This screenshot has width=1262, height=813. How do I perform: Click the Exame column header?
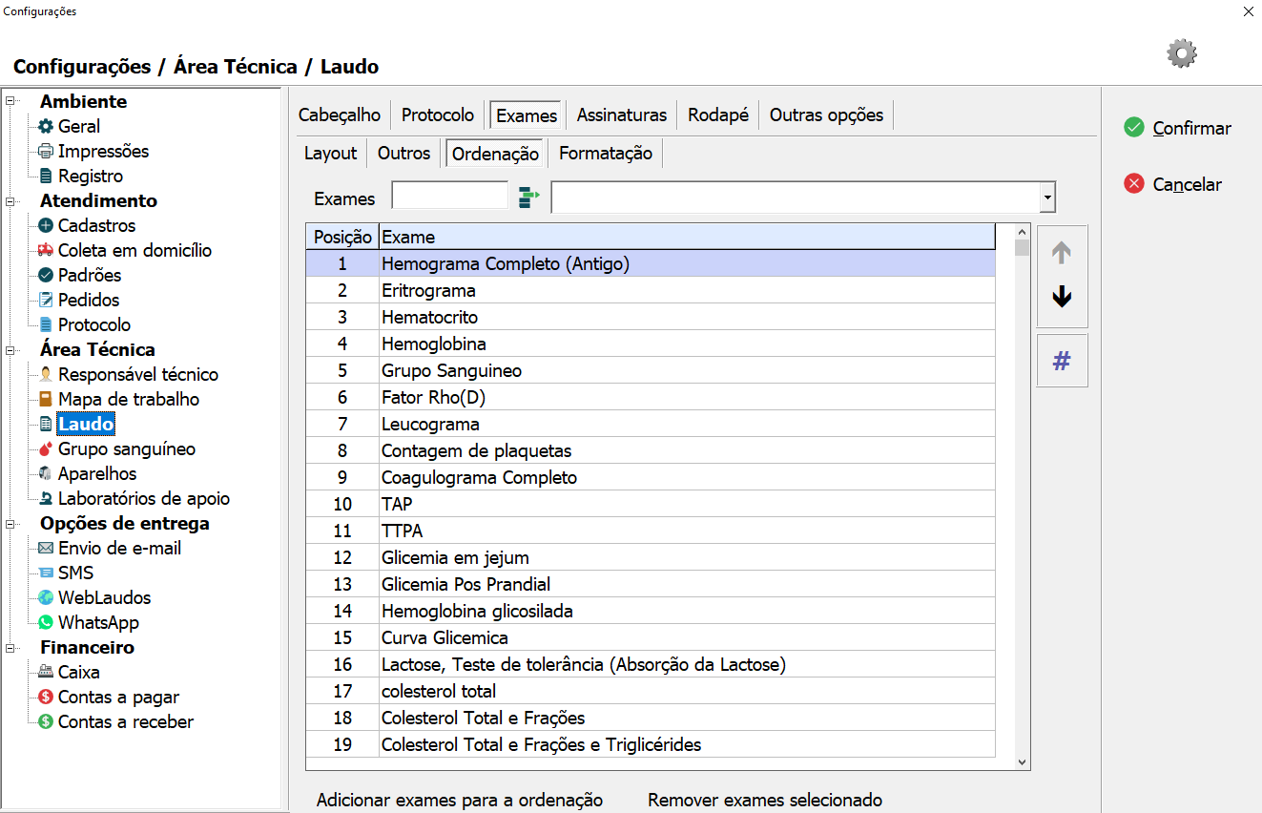point(687,237)
